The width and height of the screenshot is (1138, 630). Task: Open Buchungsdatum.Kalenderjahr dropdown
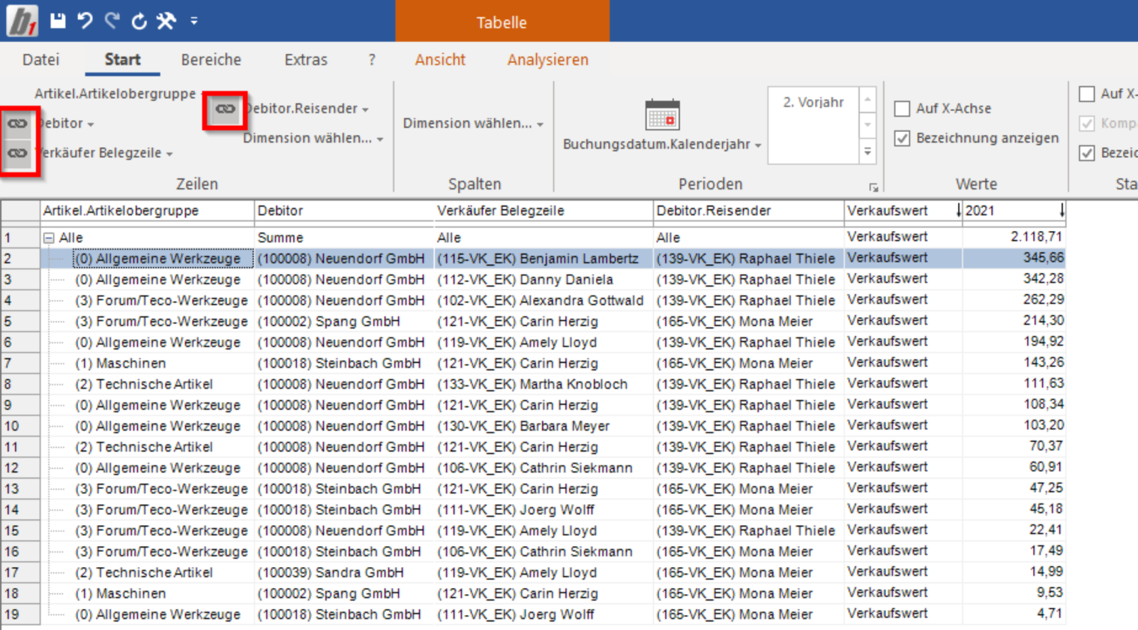(x=662, y=144)
